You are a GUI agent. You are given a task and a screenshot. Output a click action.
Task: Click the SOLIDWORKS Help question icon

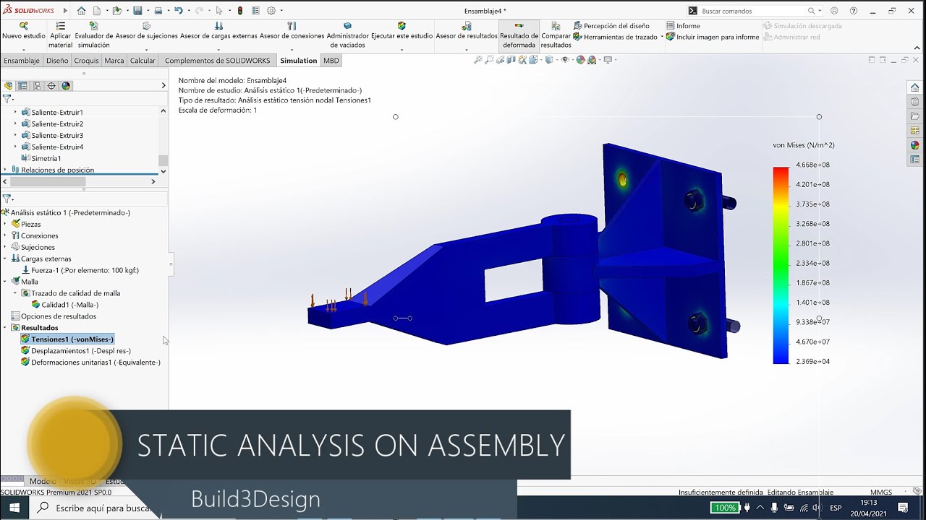tap(854, 11)
